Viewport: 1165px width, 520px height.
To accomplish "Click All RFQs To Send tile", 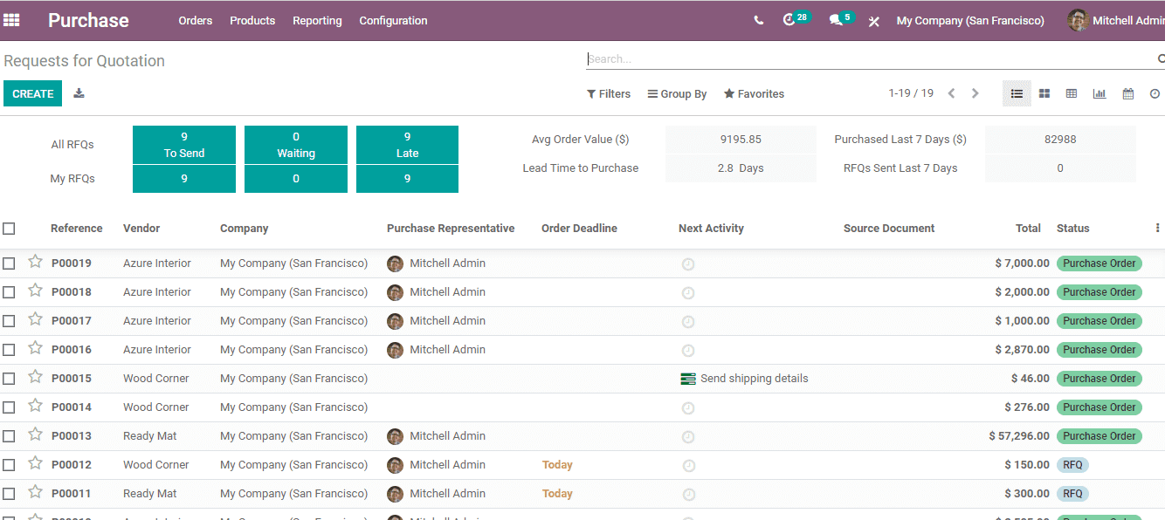I will 184,145.
